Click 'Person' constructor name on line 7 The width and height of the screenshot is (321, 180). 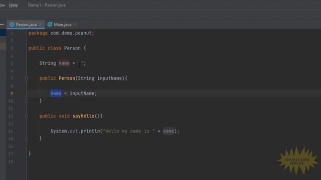point(67,78)
